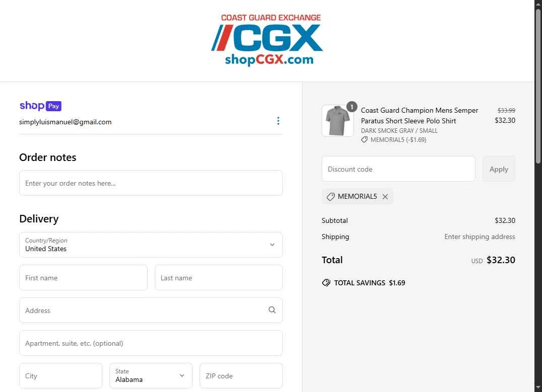The image size is (542, 392).
Task: Focus the Address field
Action: click(151, 310)
